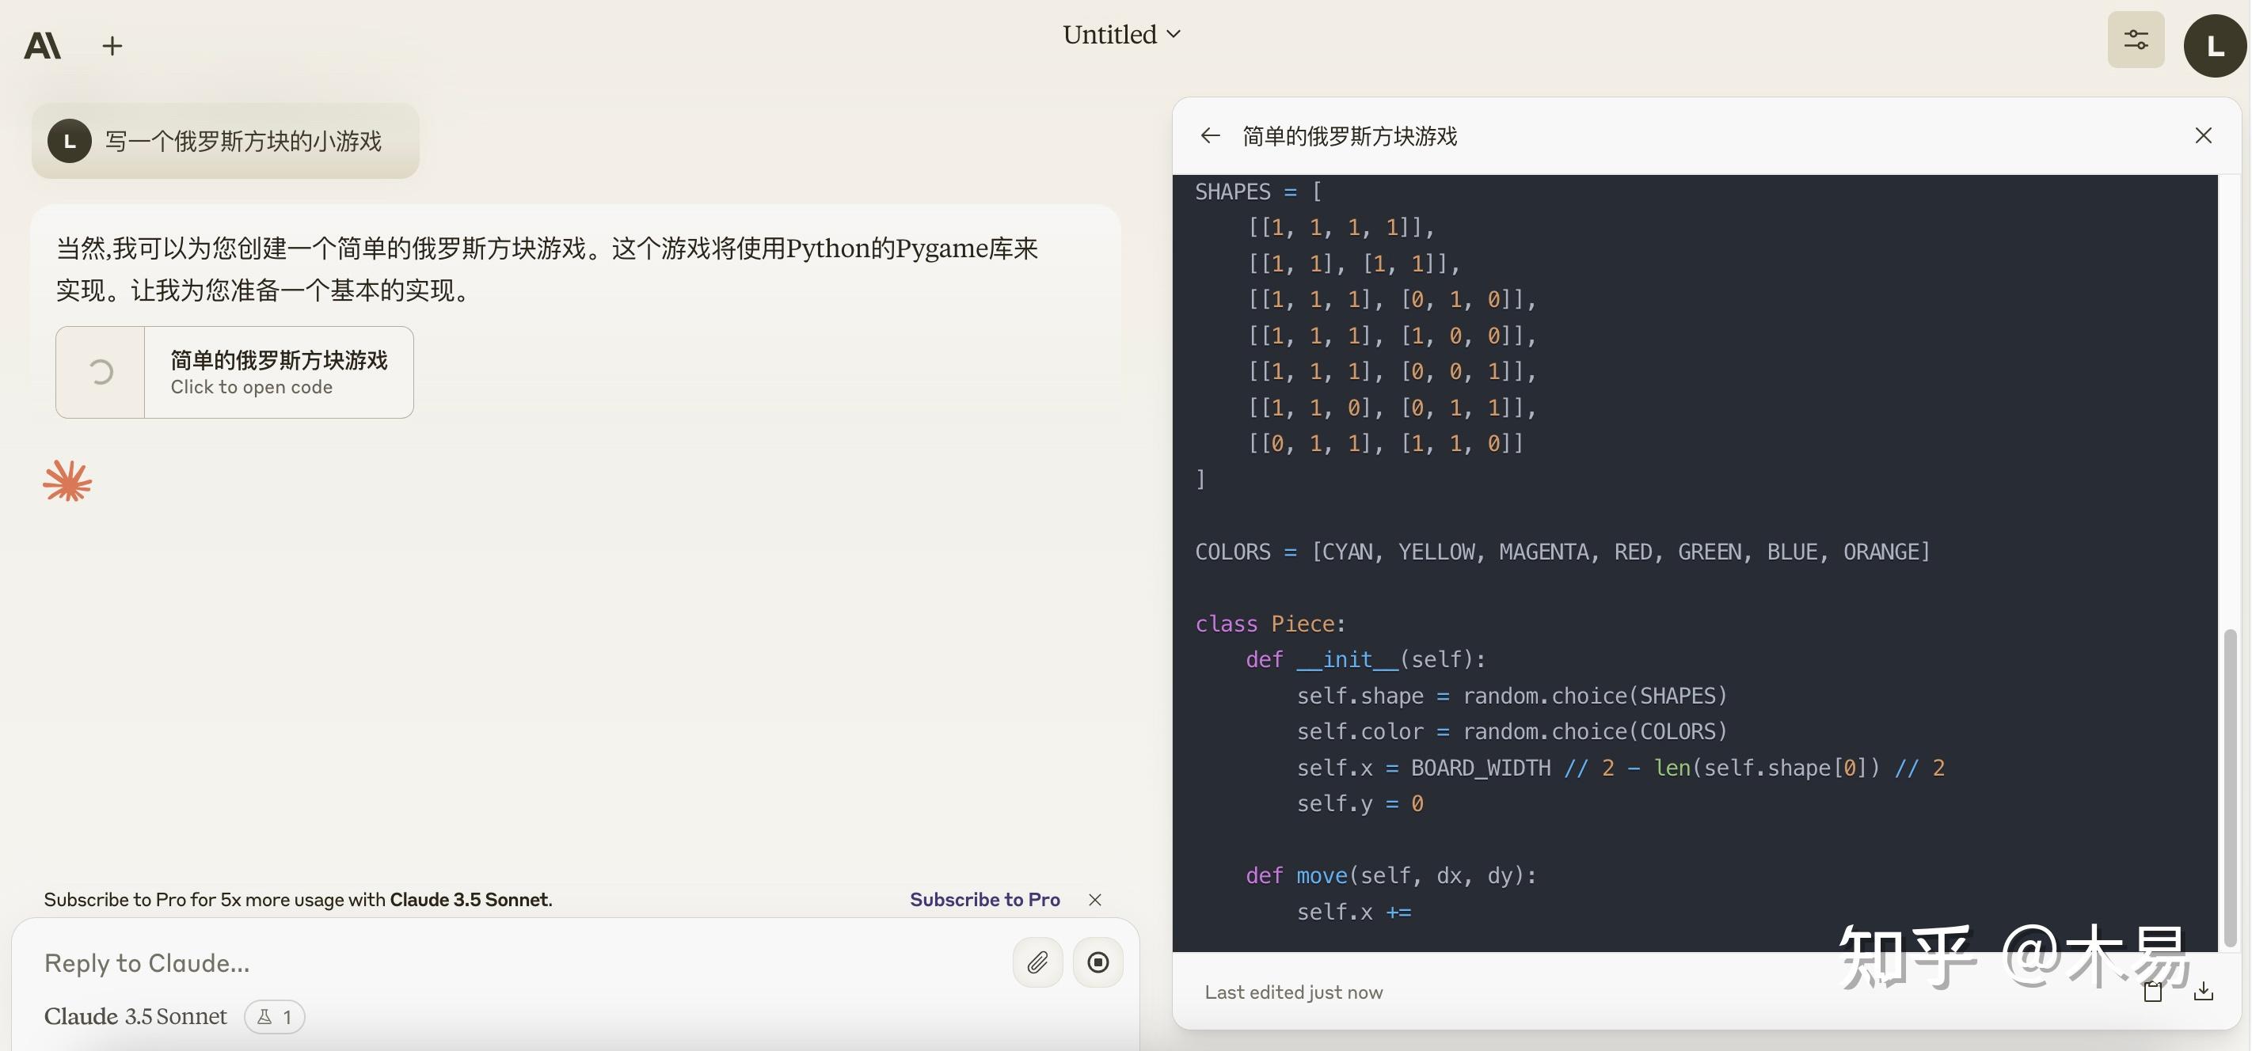Toggle the feature preview flask badge

[x=274, y=1017]
